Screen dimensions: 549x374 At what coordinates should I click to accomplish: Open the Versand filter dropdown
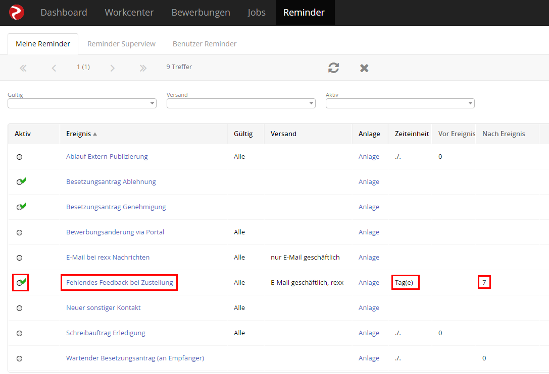click(x=241, y=103)
